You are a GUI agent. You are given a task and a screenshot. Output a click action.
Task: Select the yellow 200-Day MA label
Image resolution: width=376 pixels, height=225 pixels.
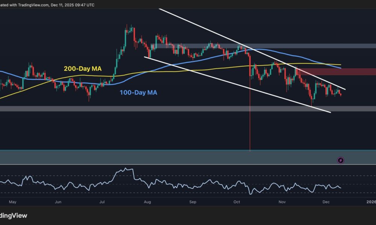coord(82,69)
